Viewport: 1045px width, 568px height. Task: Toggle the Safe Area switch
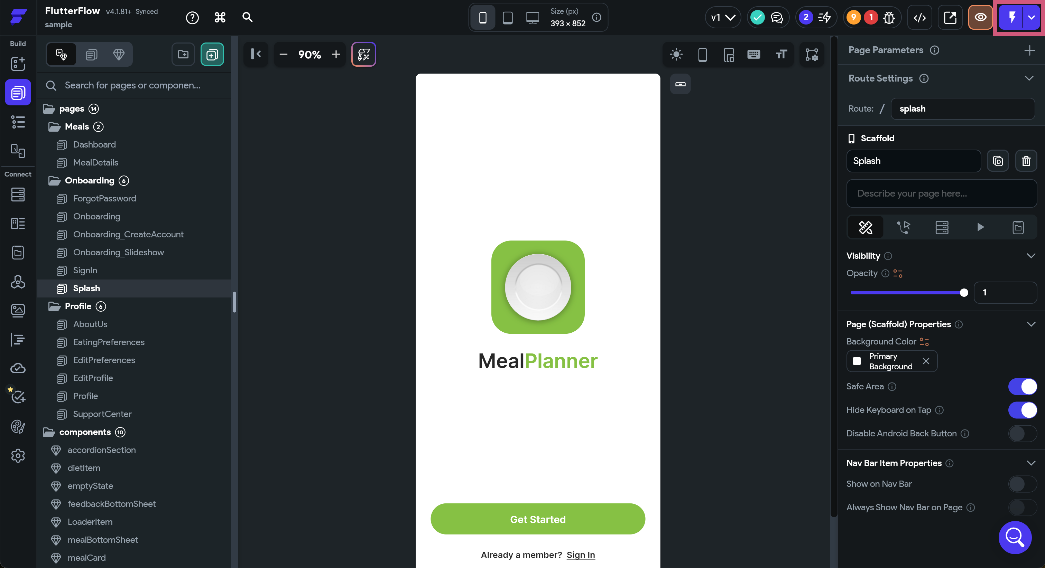(x=1022, y=386)
